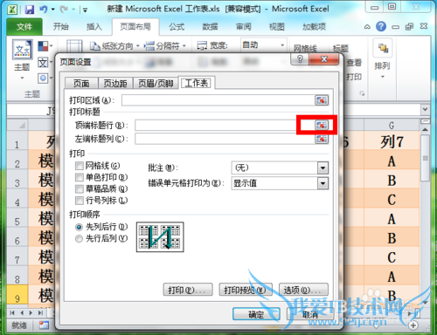Click the theme Colors icon
Viewport: 437px width, 335px height.
(x=43, y=46)
